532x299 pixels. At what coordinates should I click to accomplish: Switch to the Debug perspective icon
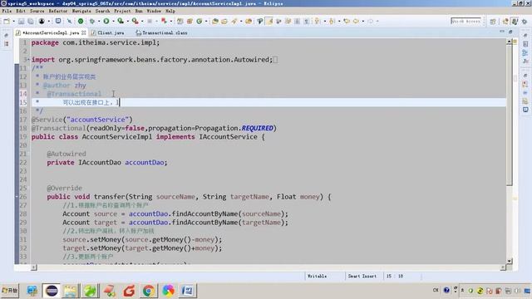[x=525, y=22]
